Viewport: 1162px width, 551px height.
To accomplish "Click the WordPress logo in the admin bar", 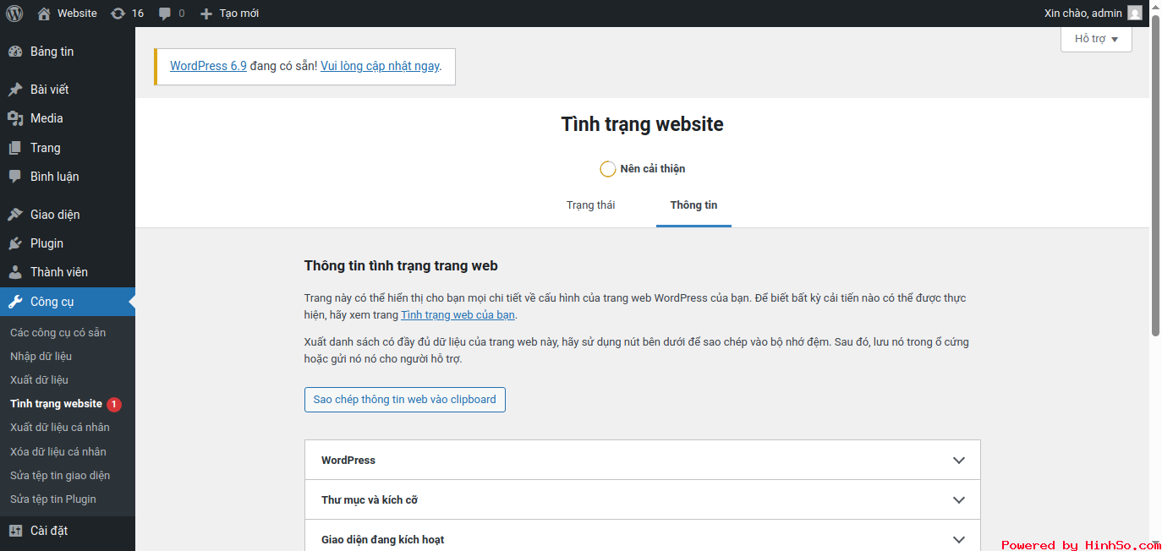I will pos(14,13).
